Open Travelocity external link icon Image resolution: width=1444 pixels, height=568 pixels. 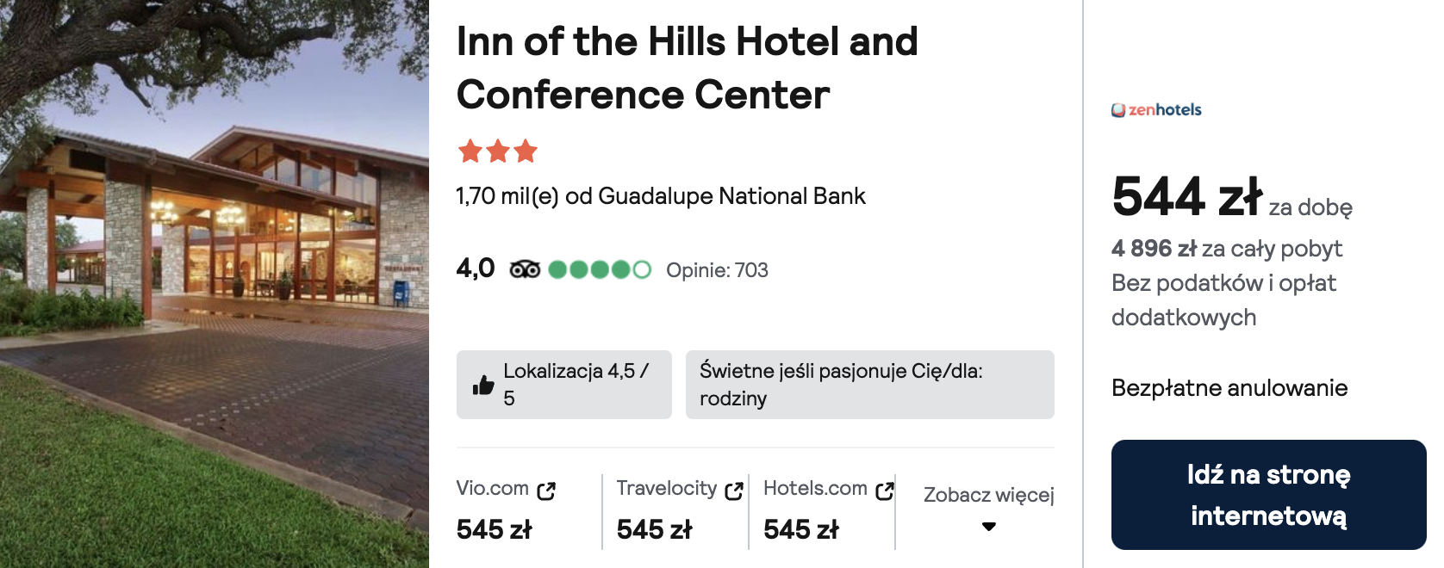pyautogui.click(x=734, y=491)
